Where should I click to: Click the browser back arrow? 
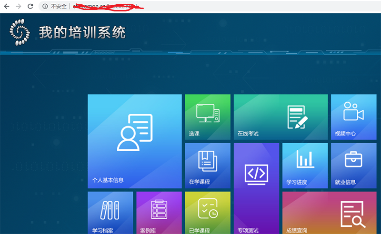tap(6, 6)
